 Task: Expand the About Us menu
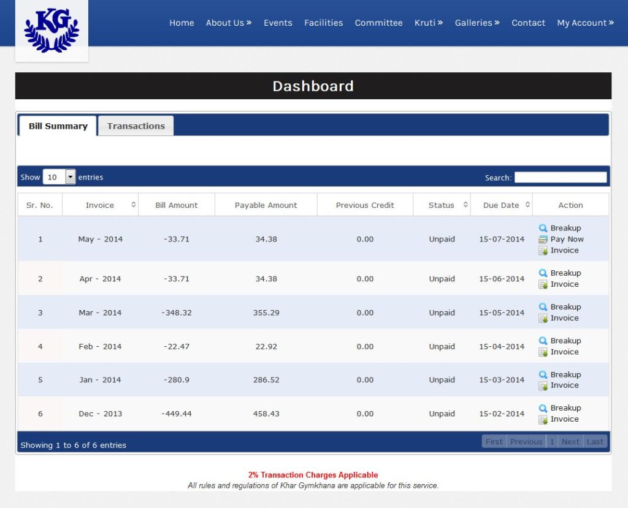click(x=228, y=23)
